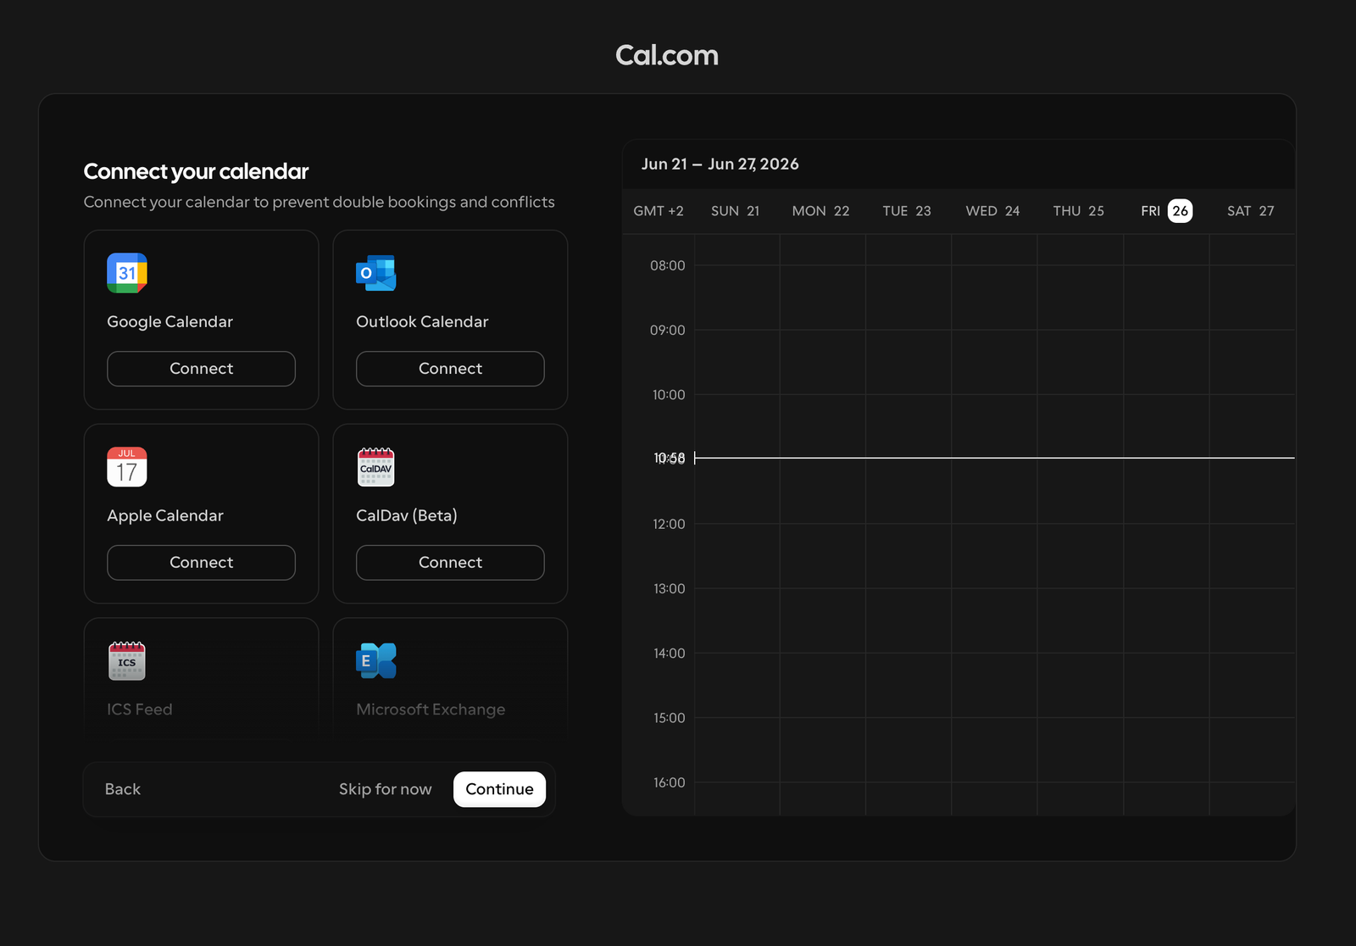Image resolution: width=1356 pixels, height=946 pixels.
Task: Select the TUE 23 column header
Action: click(x=907, y=211)
